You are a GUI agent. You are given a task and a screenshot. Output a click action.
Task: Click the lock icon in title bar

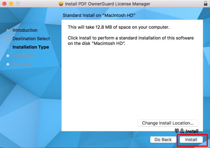205,3
